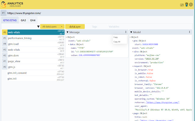This screenshot has width=195, height=121.
Task: Open the referrer link in the Model
Action: coord(163,103)
